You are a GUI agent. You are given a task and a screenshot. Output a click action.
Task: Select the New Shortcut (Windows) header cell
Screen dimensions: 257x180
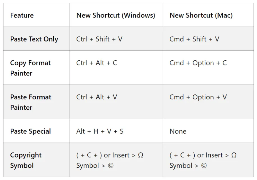tap(116, 15)
